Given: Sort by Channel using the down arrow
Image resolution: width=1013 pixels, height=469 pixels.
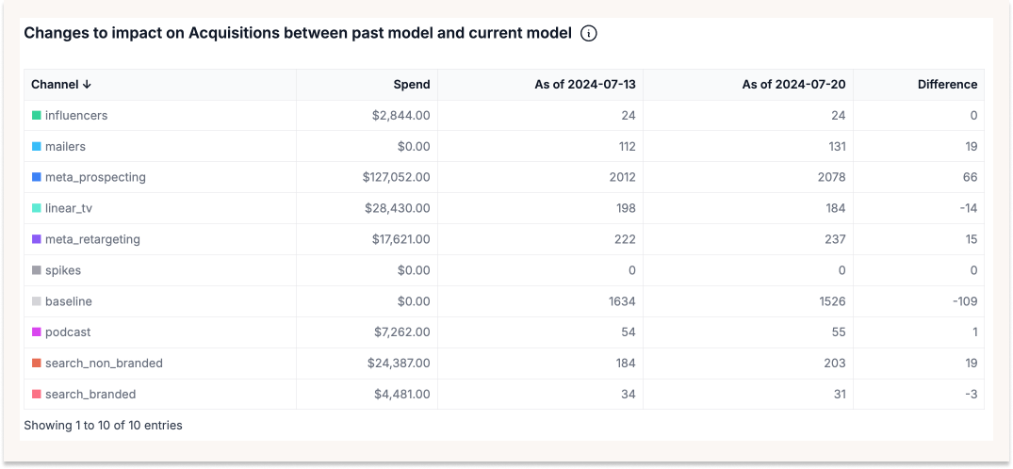Looking at the screenshot, I should (x=88, y=85).
